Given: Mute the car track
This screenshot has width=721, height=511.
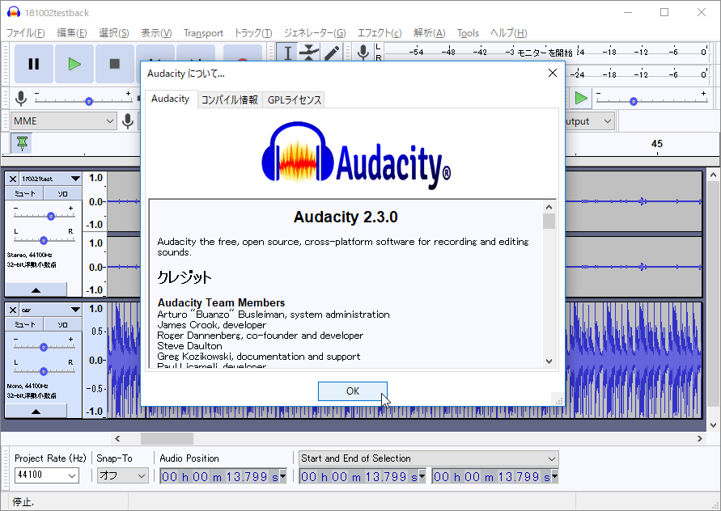Looking at the screenshot, I should coord(26,323).
